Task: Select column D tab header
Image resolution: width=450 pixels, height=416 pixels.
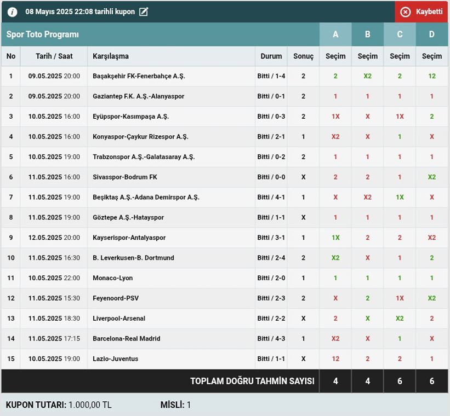Action: pos(432,34)
